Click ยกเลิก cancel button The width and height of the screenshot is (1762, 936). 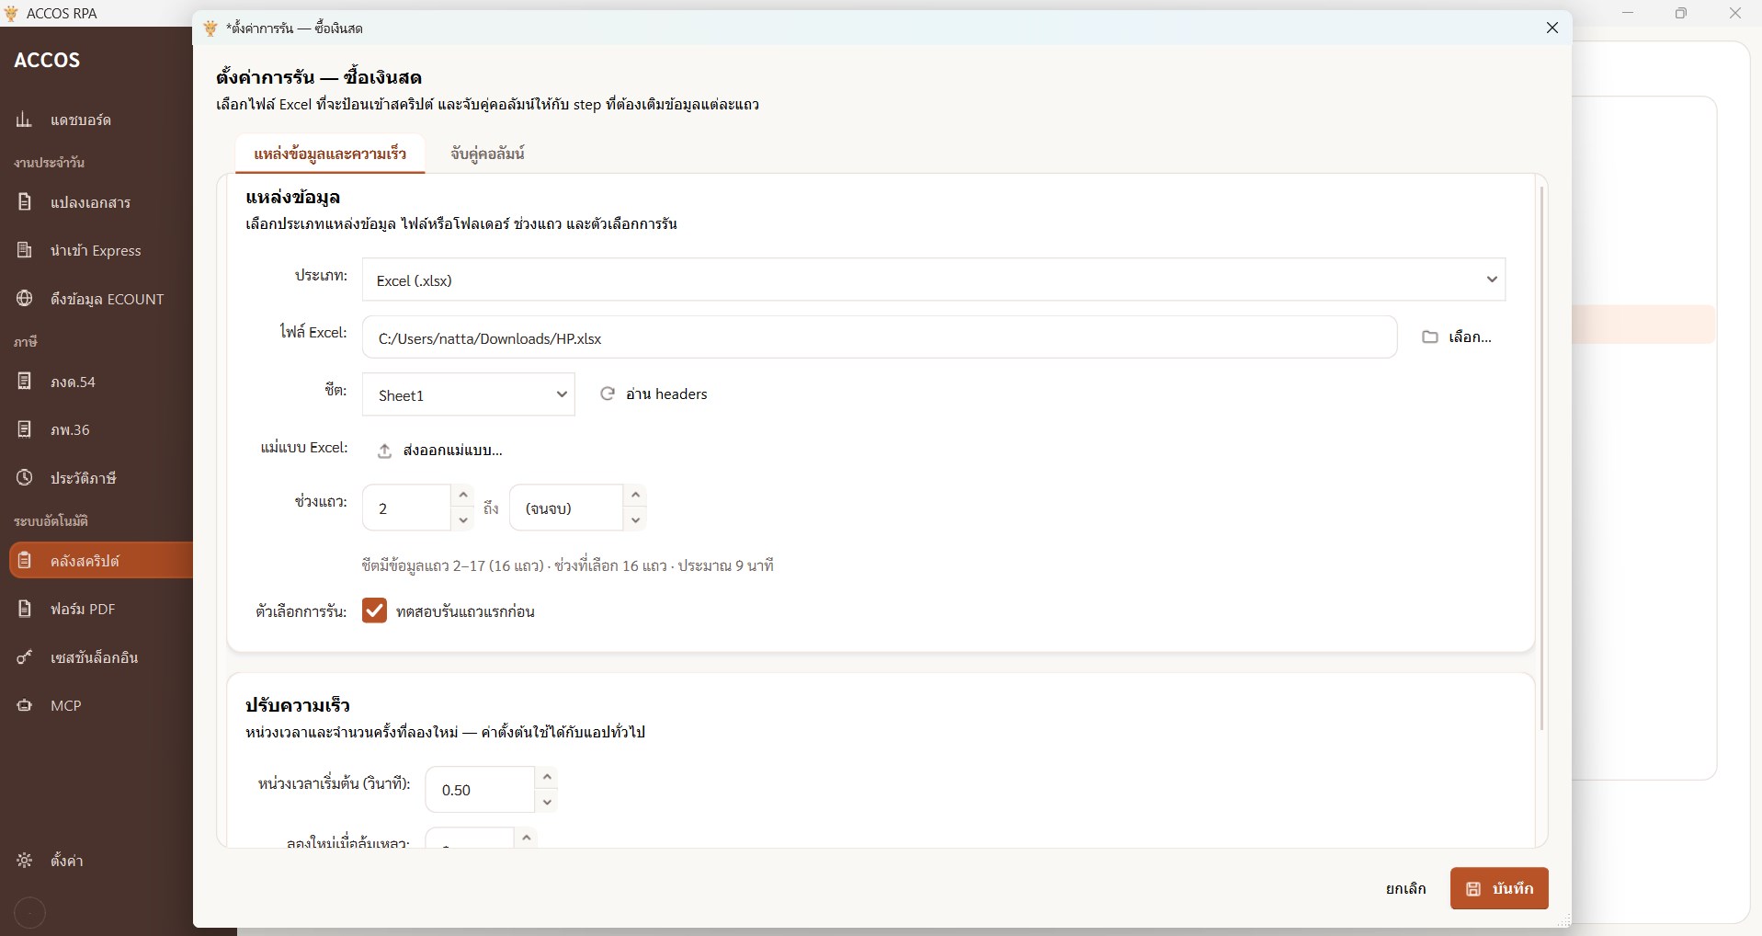[x=1405, y=889]
